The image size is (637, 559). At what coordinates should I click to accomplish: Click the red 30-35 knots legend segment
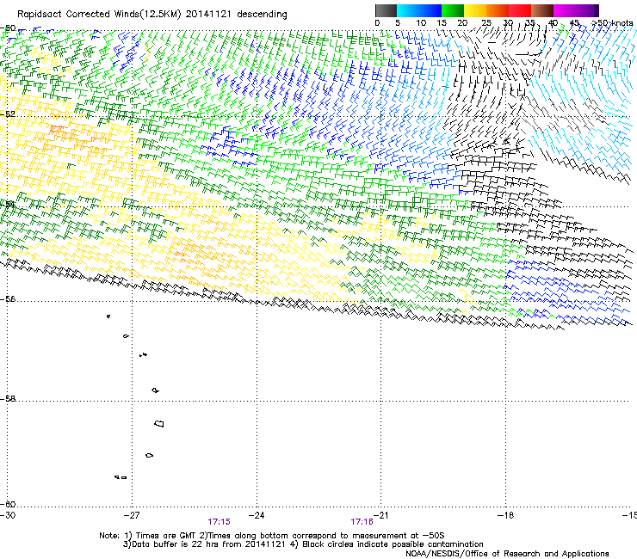pos(520,10)
